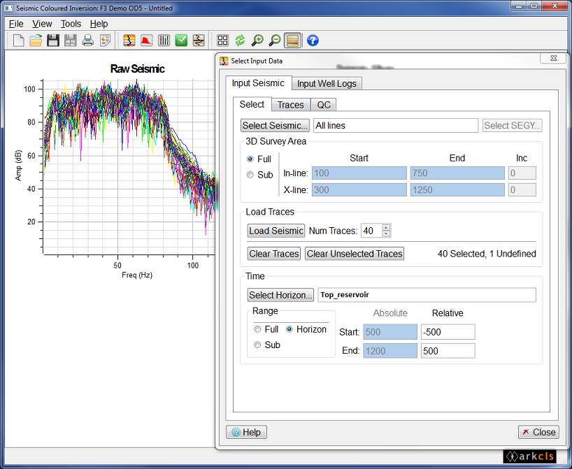
Task: Click the X-line Start field showing 300
Action: tap(359, 190)
